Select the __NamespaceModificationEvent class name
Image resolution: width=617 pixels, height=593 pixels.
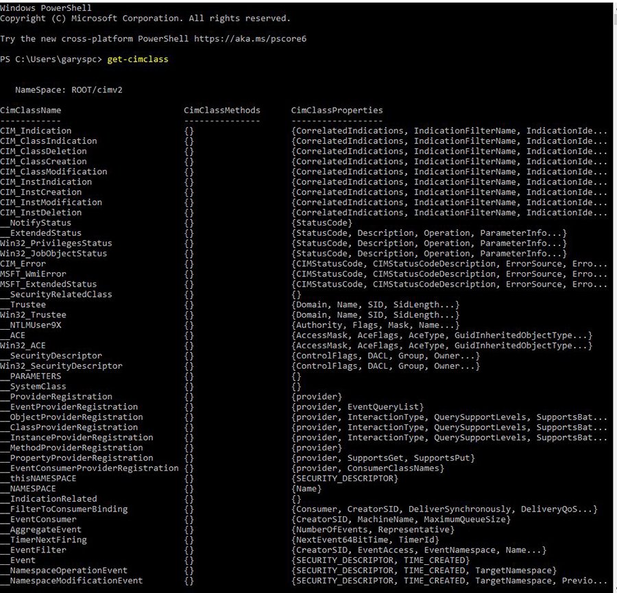coord(71,581)
